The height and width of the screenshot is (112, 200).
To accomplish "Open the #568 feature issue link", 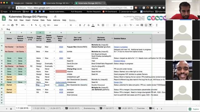I will click(x=61, y=47).
